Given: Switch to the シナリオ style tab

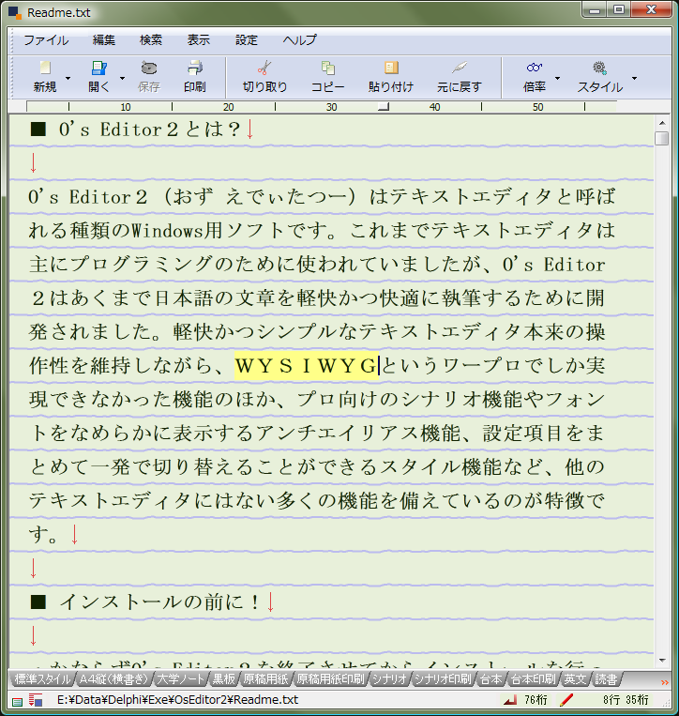Looking at the screenshot, I should (388, 678).
